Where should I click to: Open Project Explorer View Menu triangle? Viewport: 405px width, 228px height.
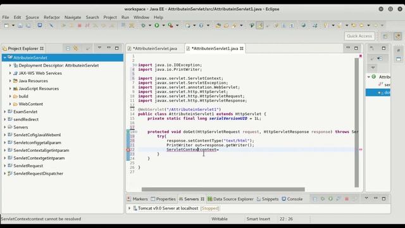99,48
